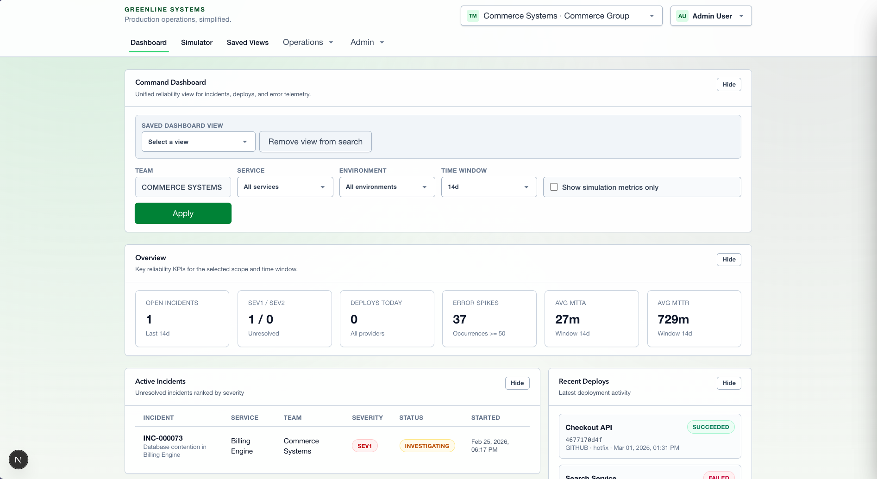Click the AU user avatar badge
Screen dimensions: 877x479
coord(682,16)
